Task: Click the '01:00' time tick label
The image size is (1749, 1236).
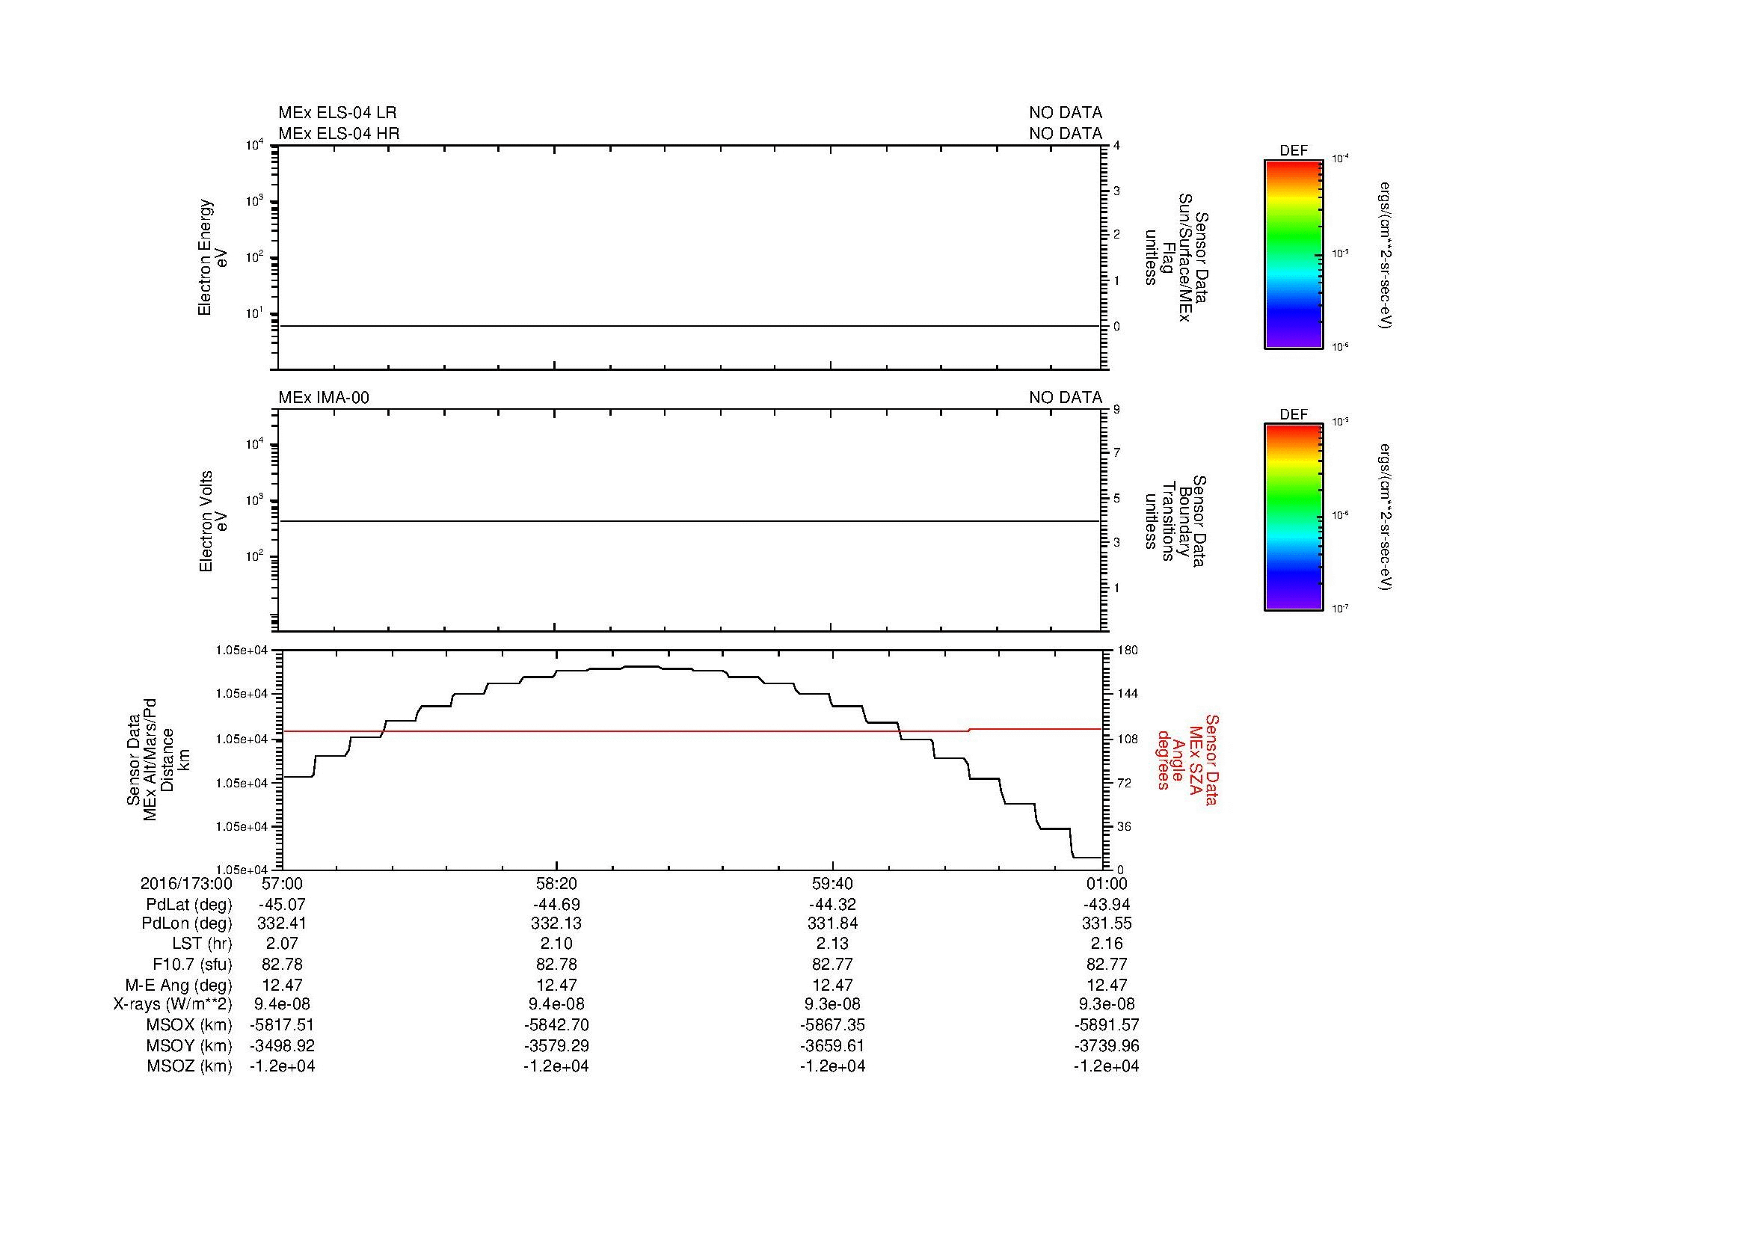Action: pyautogui.click(x=1107, y=883)
